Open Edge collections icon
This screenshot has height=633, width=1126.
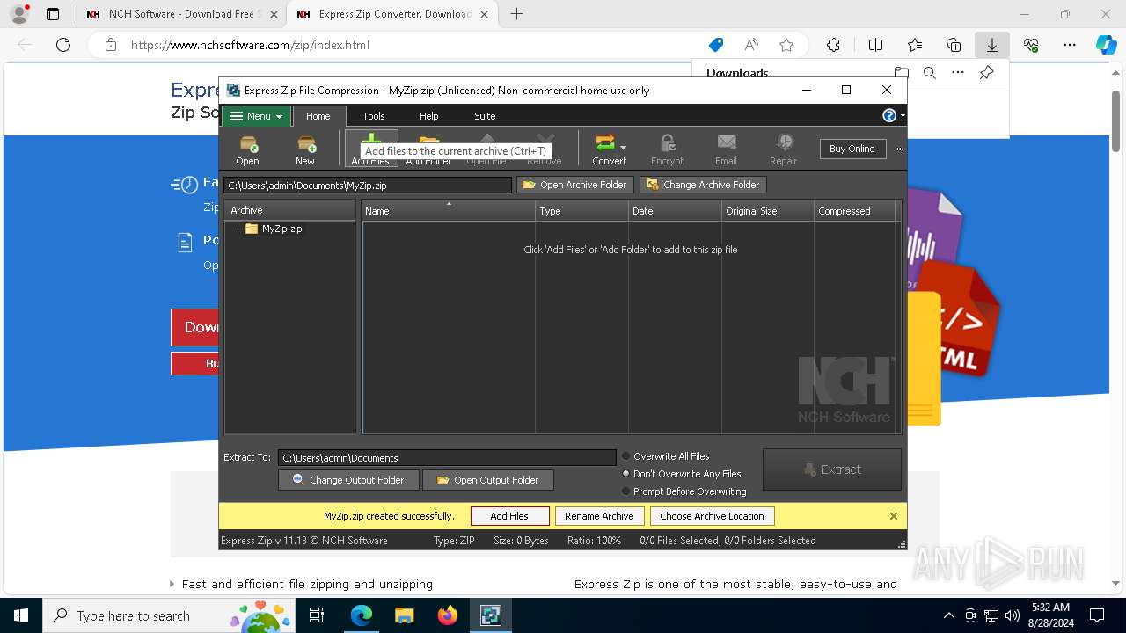(x=954, y=45)
